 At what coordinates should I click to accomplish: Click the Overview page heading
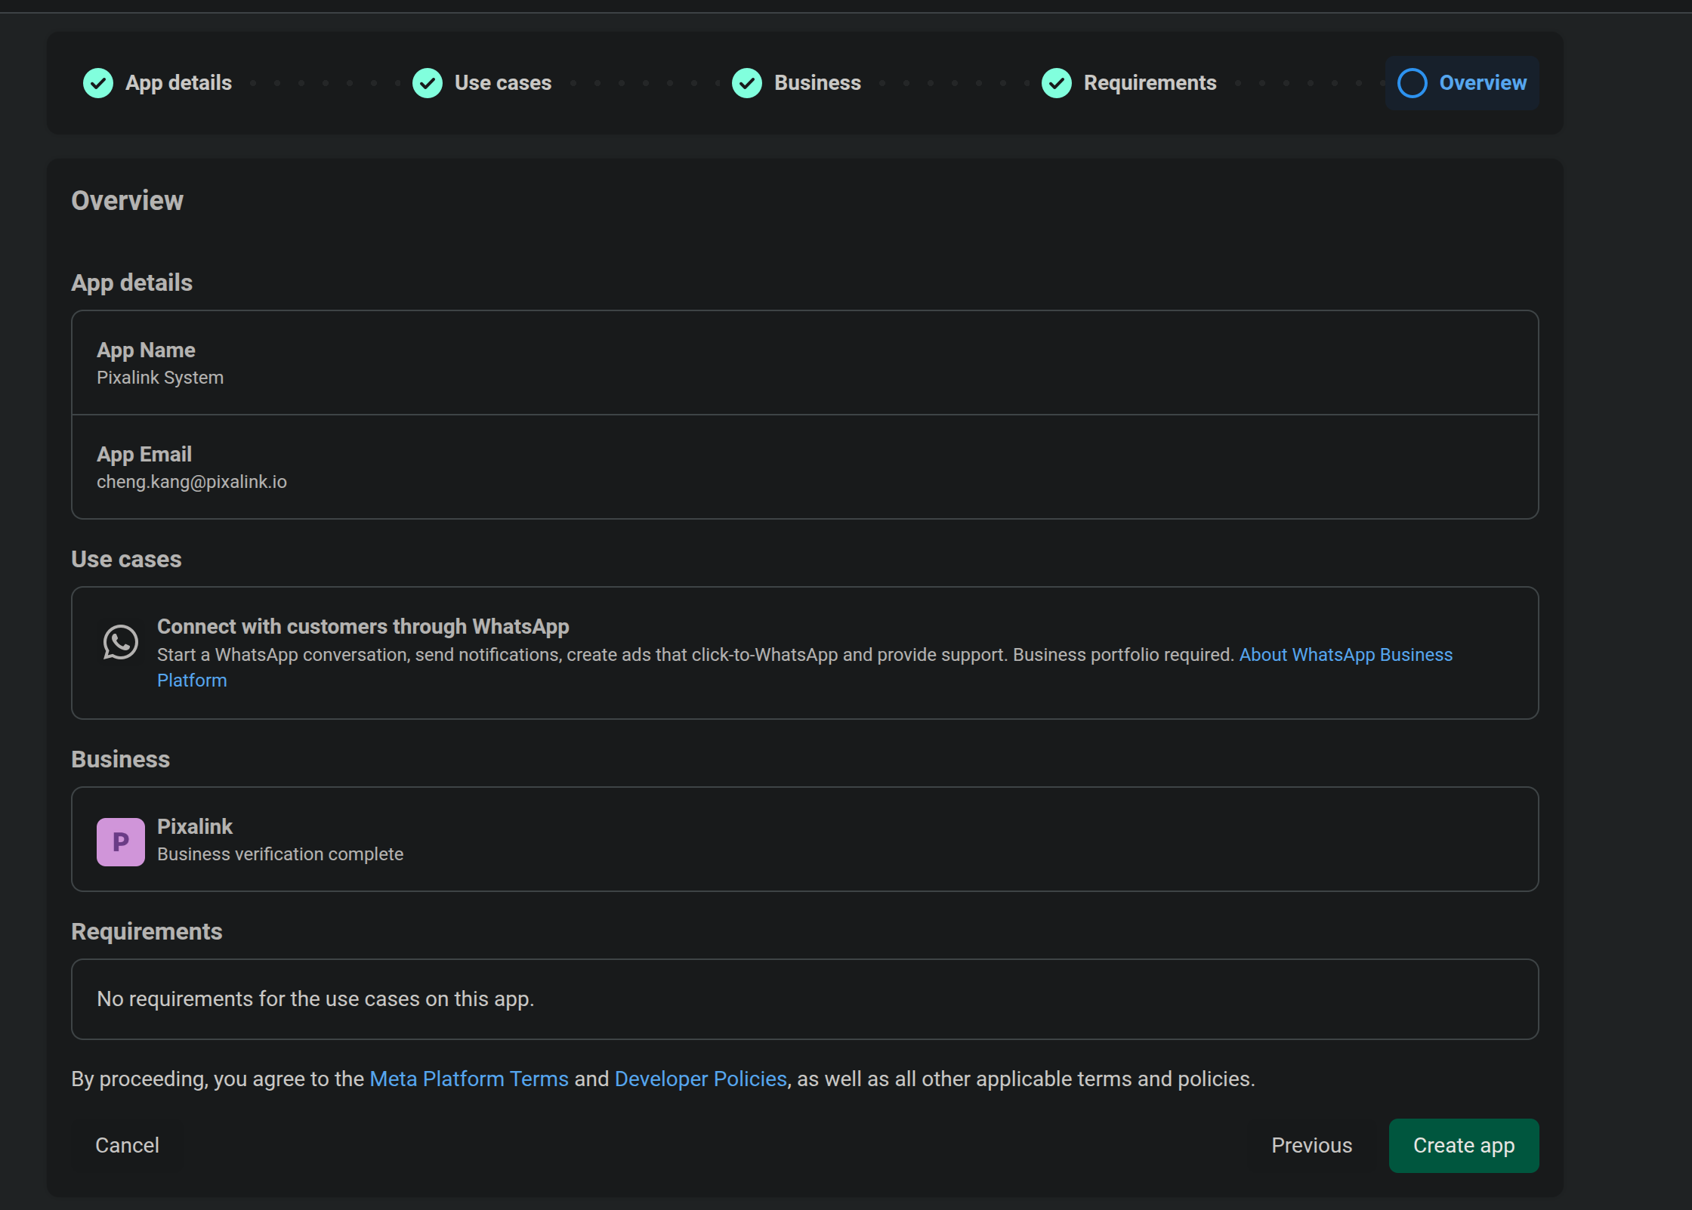tap(127, 201)
